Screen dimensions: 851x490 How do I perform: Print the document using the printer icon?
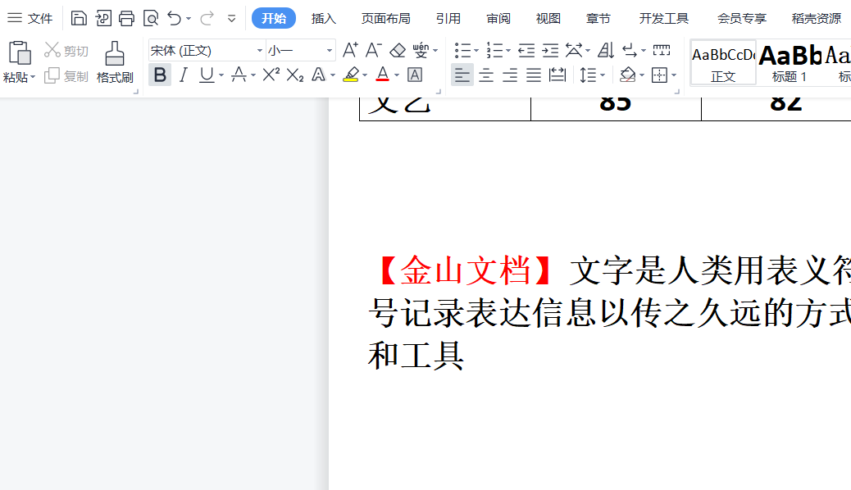pyautogui.click(x=126, y=19)
